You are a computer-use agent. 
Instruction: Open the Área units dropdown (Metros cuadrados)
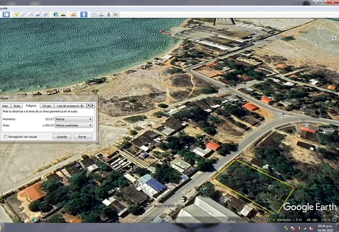click(74, 125)
